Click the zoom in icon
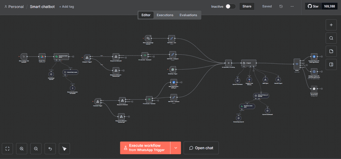This screenshot has width=341, height=159. coord(21,149)
